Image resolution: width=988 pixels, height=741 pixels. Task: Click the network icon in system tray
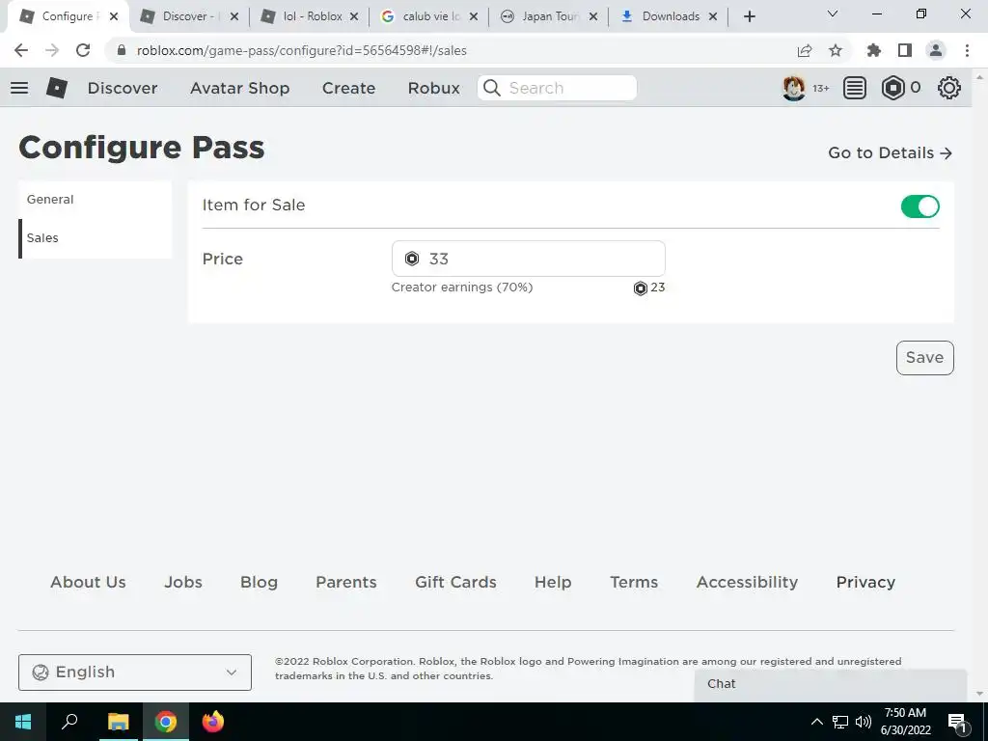(840, 722)
